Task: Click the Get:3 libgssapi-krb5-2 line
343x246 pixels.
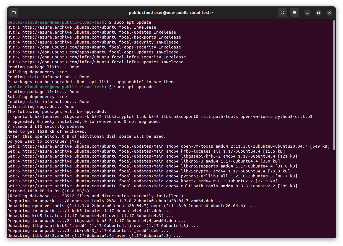Action: point(152,156)
